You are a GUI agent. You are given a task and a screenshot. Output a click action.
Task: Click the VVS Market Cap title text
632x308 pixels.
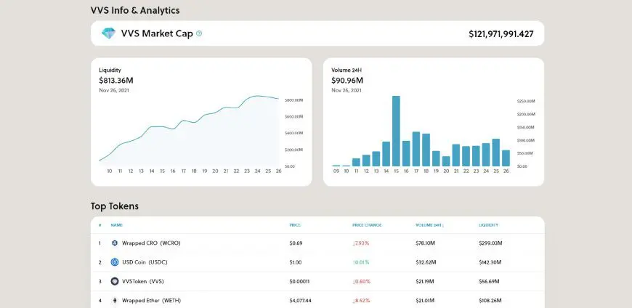(x=157, y=33)
